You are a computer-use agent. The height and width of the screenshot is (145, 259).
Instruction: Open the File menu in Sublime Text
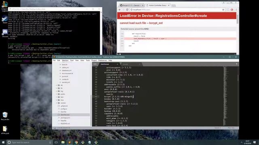coord(54,60)
